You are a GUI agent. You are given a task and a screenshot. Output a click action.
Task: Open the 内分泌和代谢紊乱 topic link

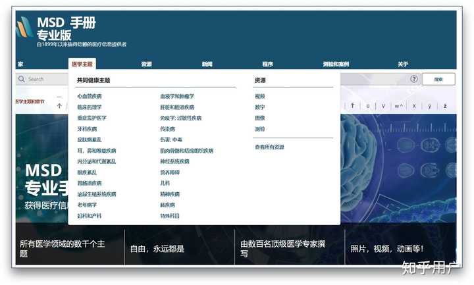point(96,161)
